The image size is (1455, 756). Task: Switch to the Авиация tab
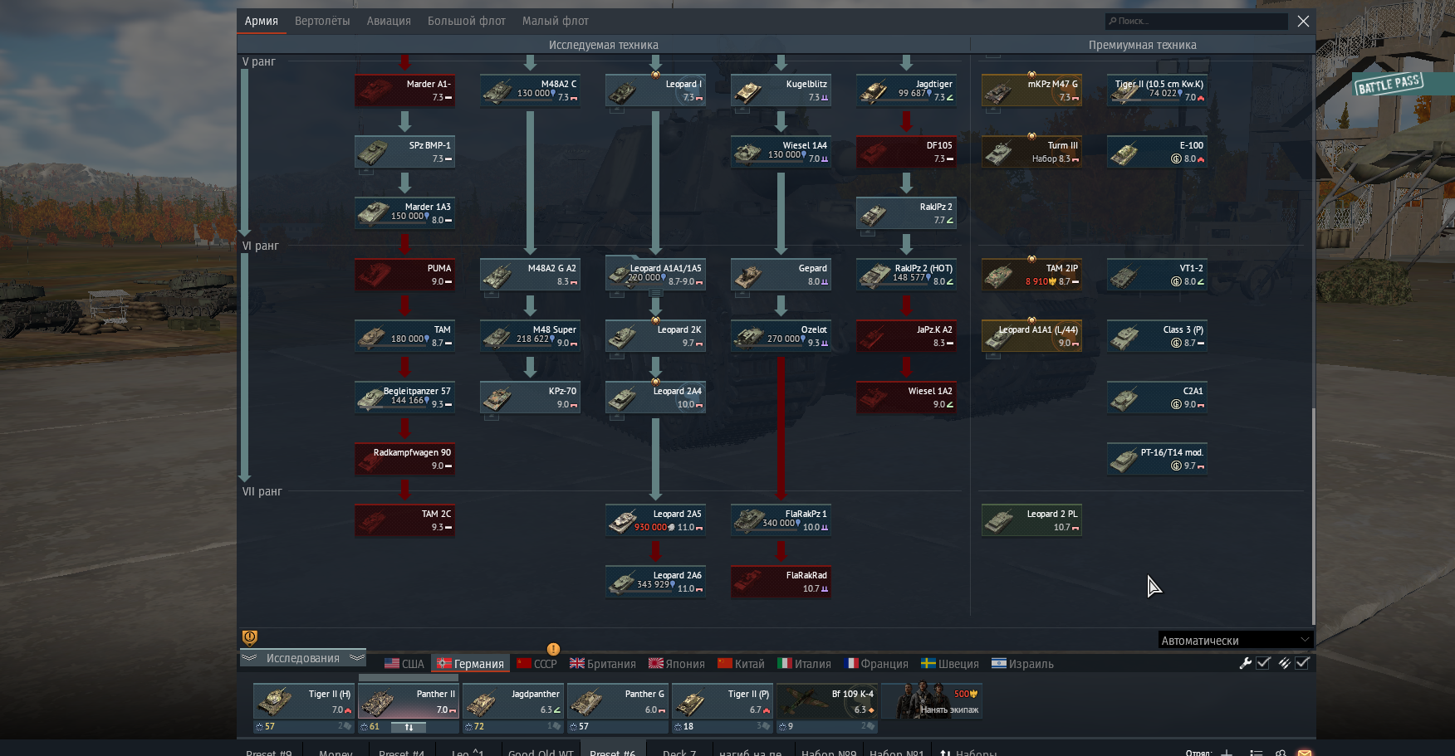click(x=389, y=21)
